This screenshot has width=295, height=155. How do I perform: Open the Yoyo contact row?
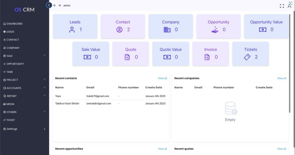111,96
